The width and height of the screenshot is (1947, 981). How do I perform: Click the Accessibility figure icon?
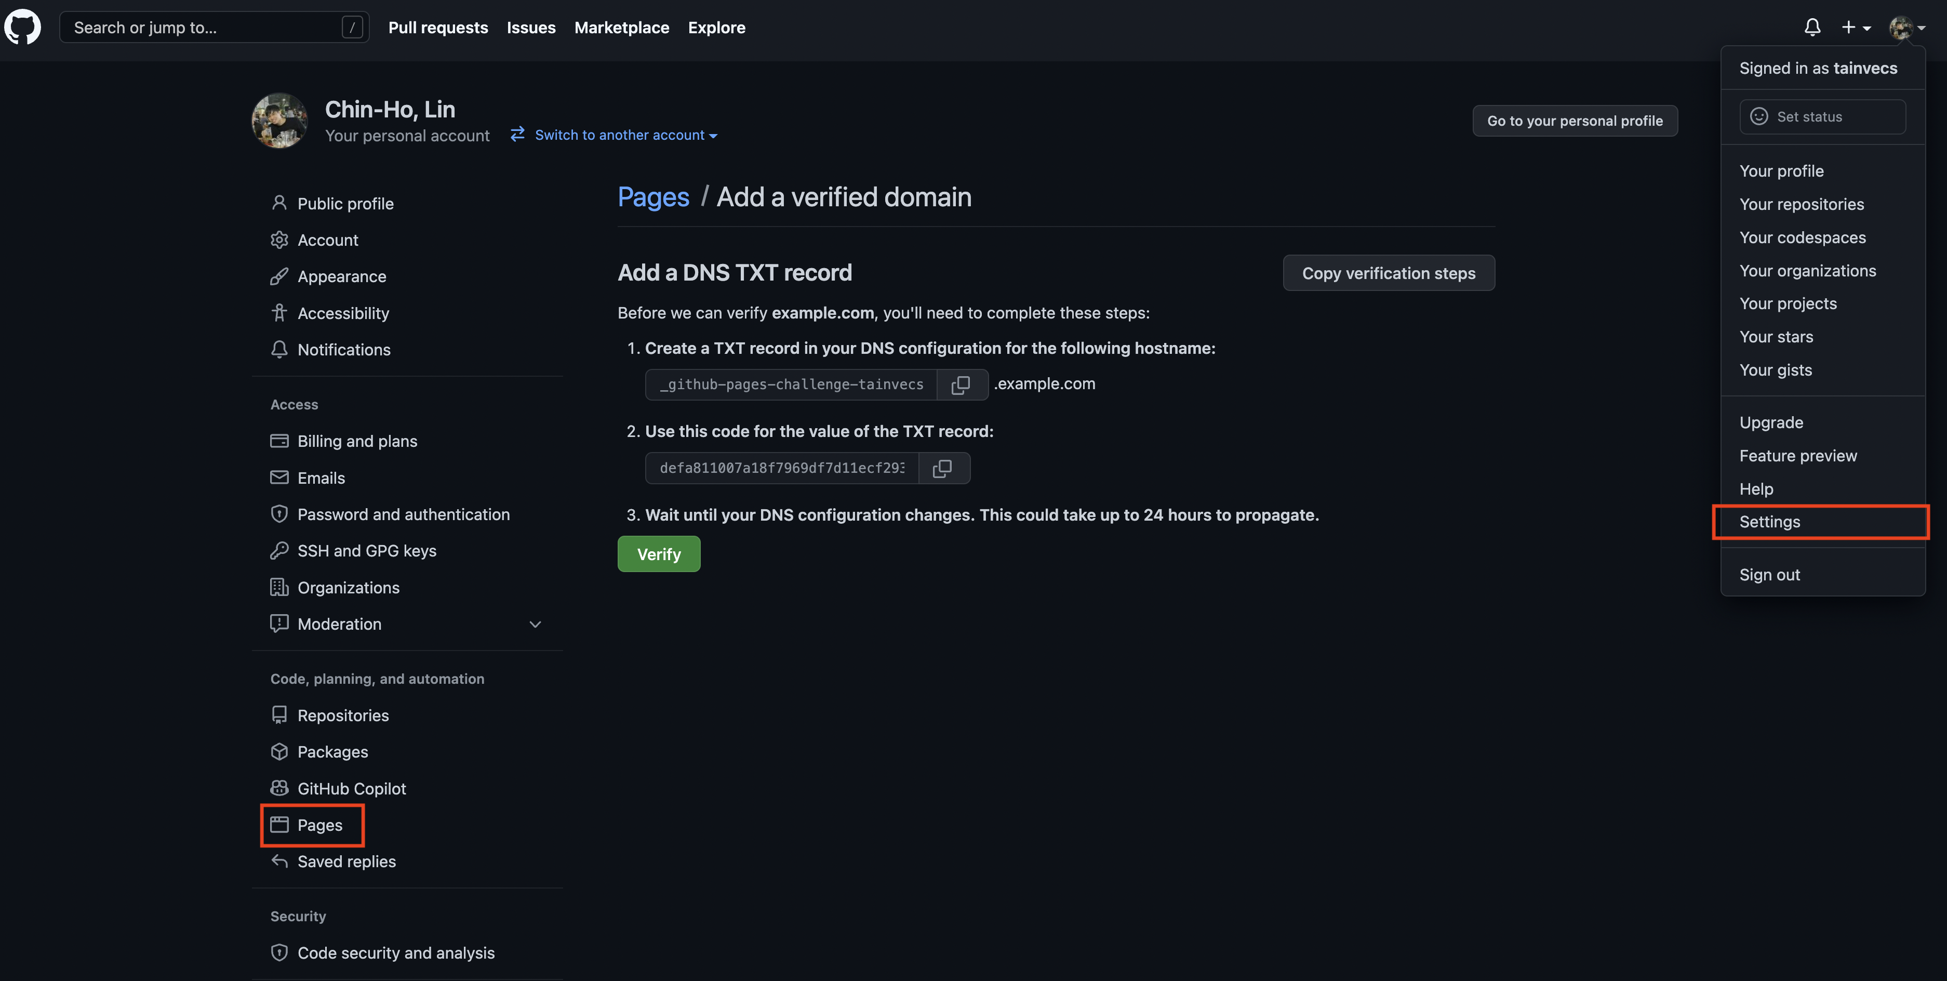[x=279, y=312]
